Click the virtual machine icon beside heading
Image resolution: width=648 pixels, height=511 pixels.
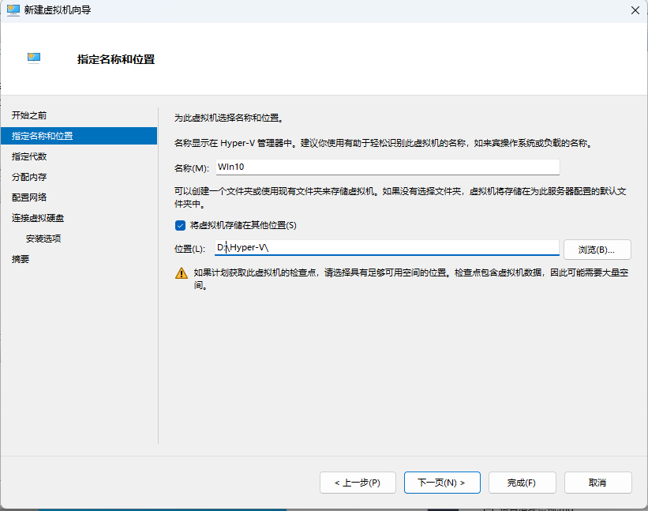coord(34,58)
